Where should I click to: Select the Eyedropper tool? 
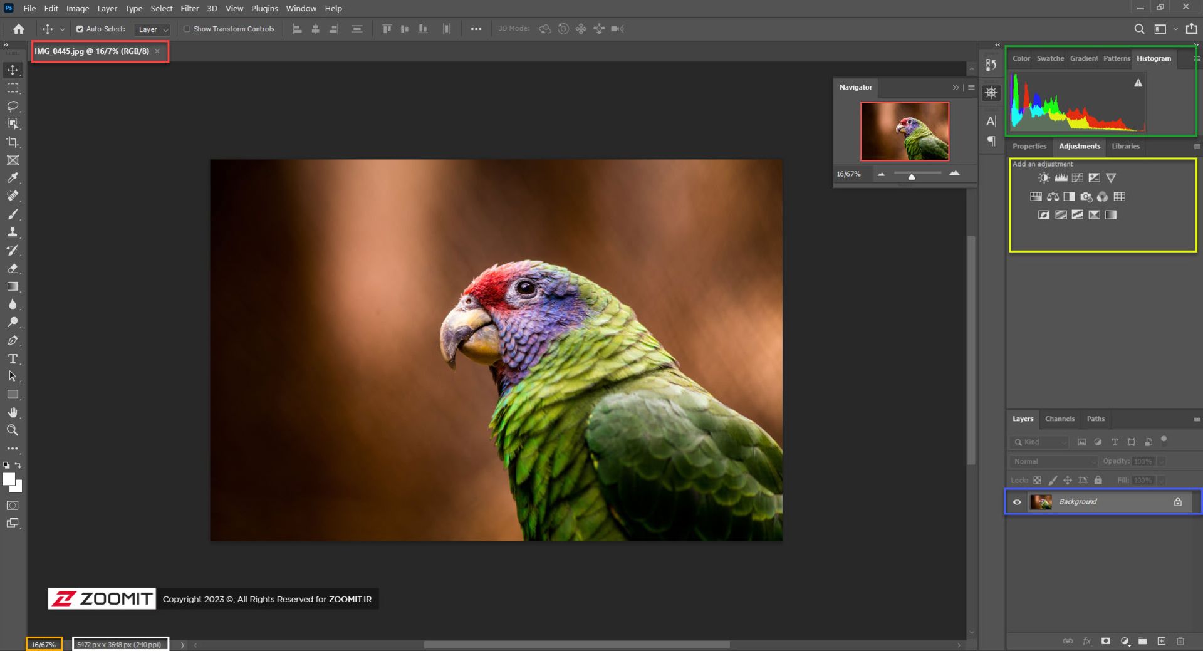coord(13,179)
